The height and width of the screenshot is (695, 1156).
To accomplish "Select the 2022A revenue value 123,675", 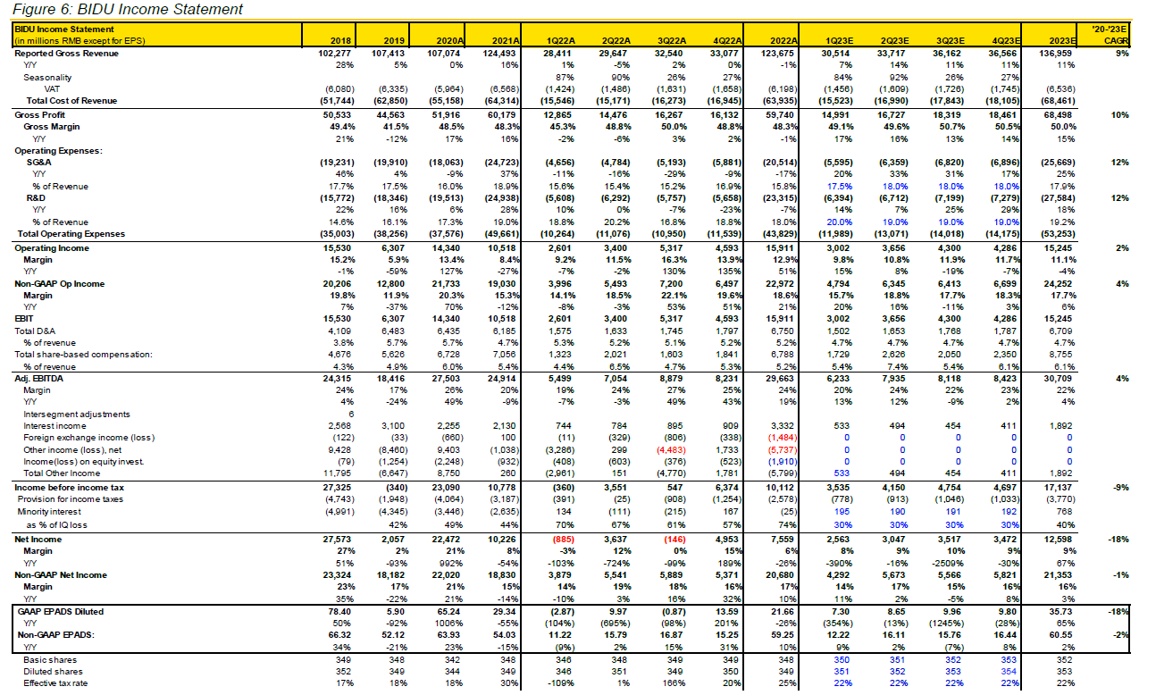I will point(783,54).
